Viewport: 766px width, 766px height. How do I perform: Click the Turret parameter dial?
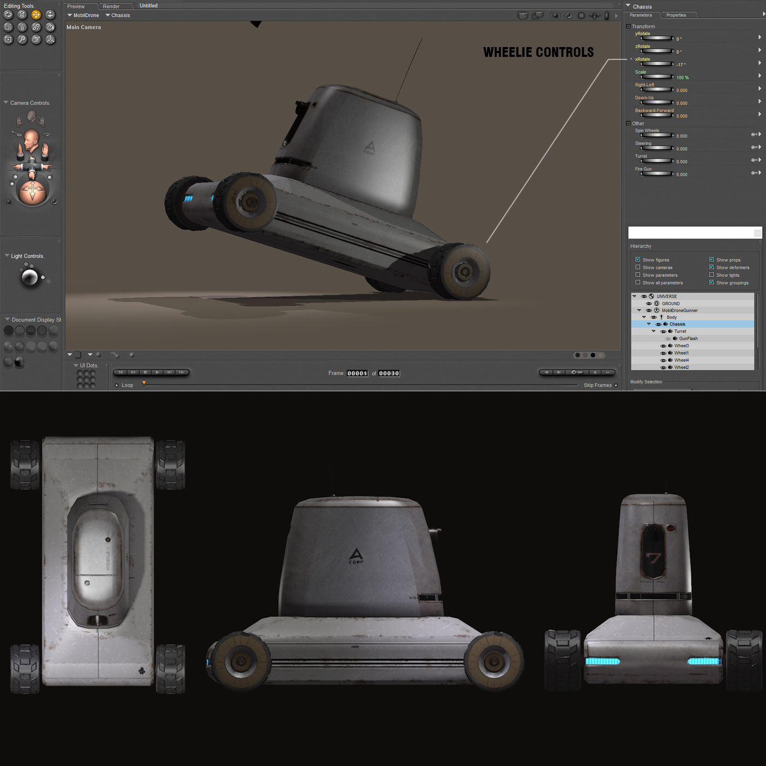point(657,161)
